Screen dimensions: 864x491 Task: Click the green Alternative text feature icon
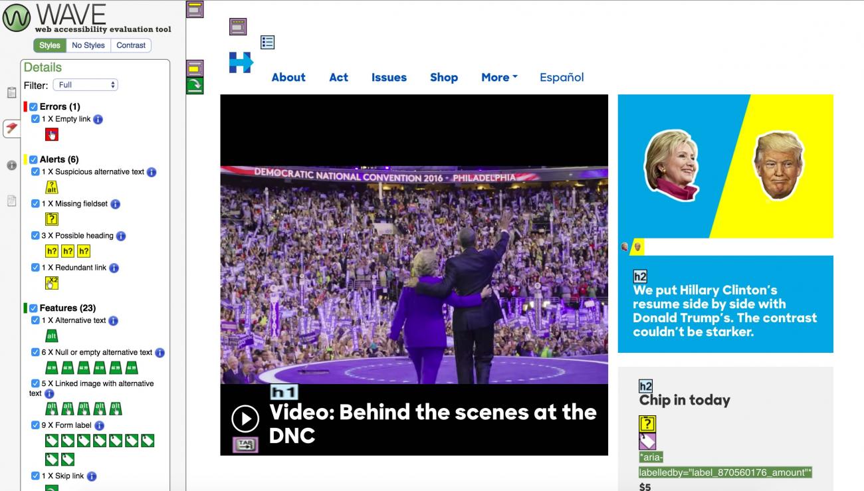click(x=52, y=336)
